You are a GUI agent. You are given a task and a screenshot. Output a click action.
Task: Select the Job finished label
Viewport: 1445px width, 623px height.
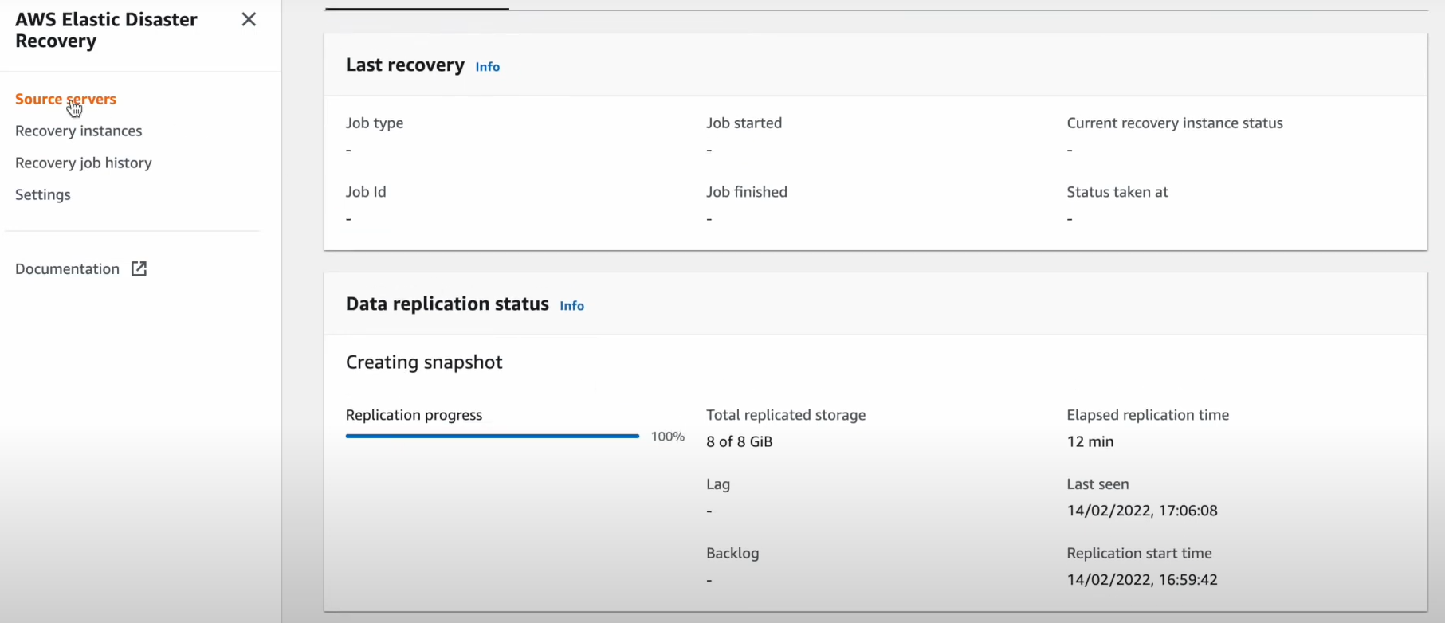point(747,192)
